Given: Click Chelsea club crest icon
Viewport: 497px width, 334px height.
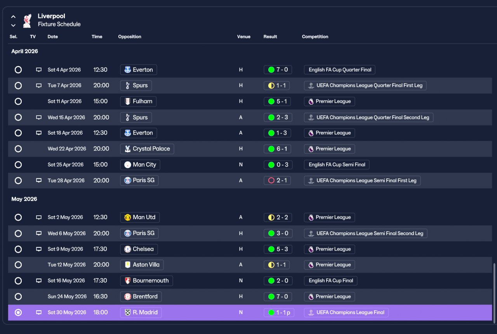Looking at the screenshot, I should click(127, 249).
